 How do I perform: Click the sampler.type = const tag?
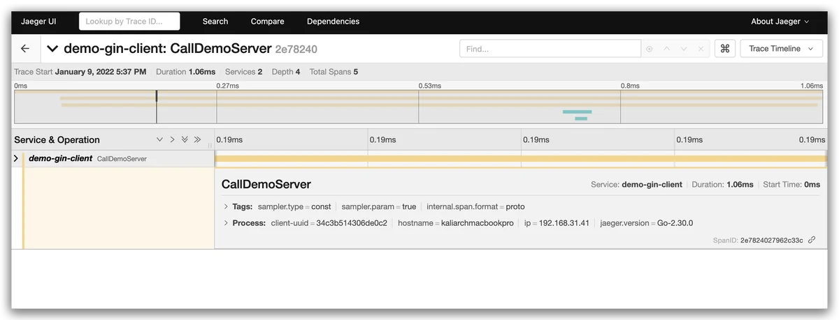pos(294,206)
